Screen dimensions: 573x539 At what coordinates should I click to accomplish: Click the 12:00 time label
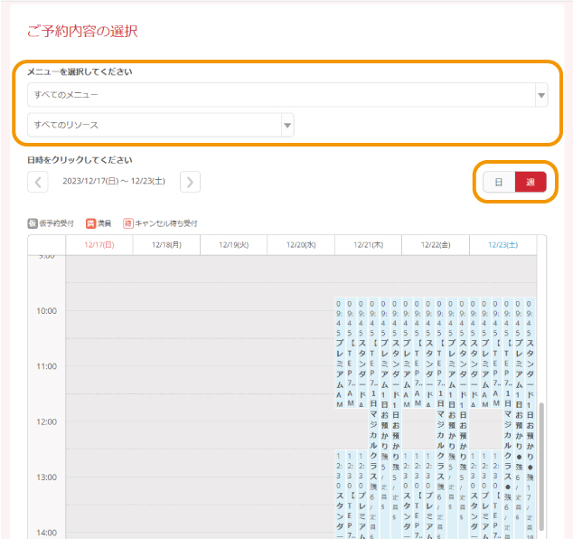pos(46,422)
